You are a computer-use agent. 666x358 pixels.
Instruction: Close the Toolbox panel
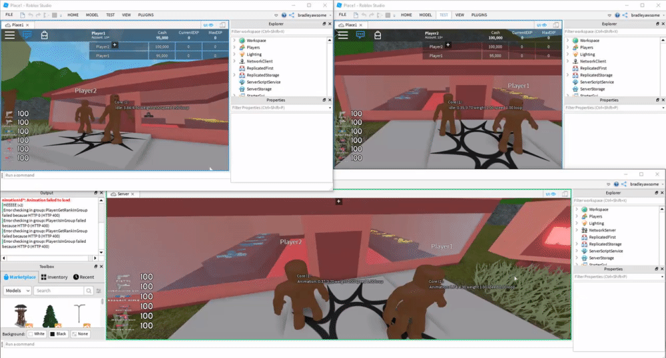[101, 266]
